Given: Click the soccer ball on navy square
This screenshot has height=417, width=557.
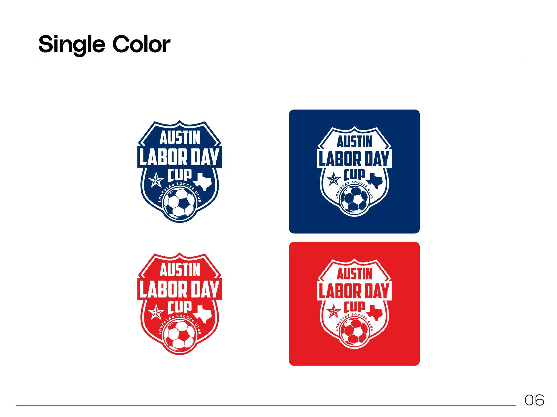Looking at the screenshot, I should click(355, 199).
